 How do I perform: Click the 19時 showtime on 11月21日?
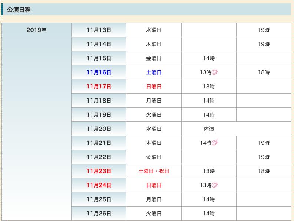point(264,143)
